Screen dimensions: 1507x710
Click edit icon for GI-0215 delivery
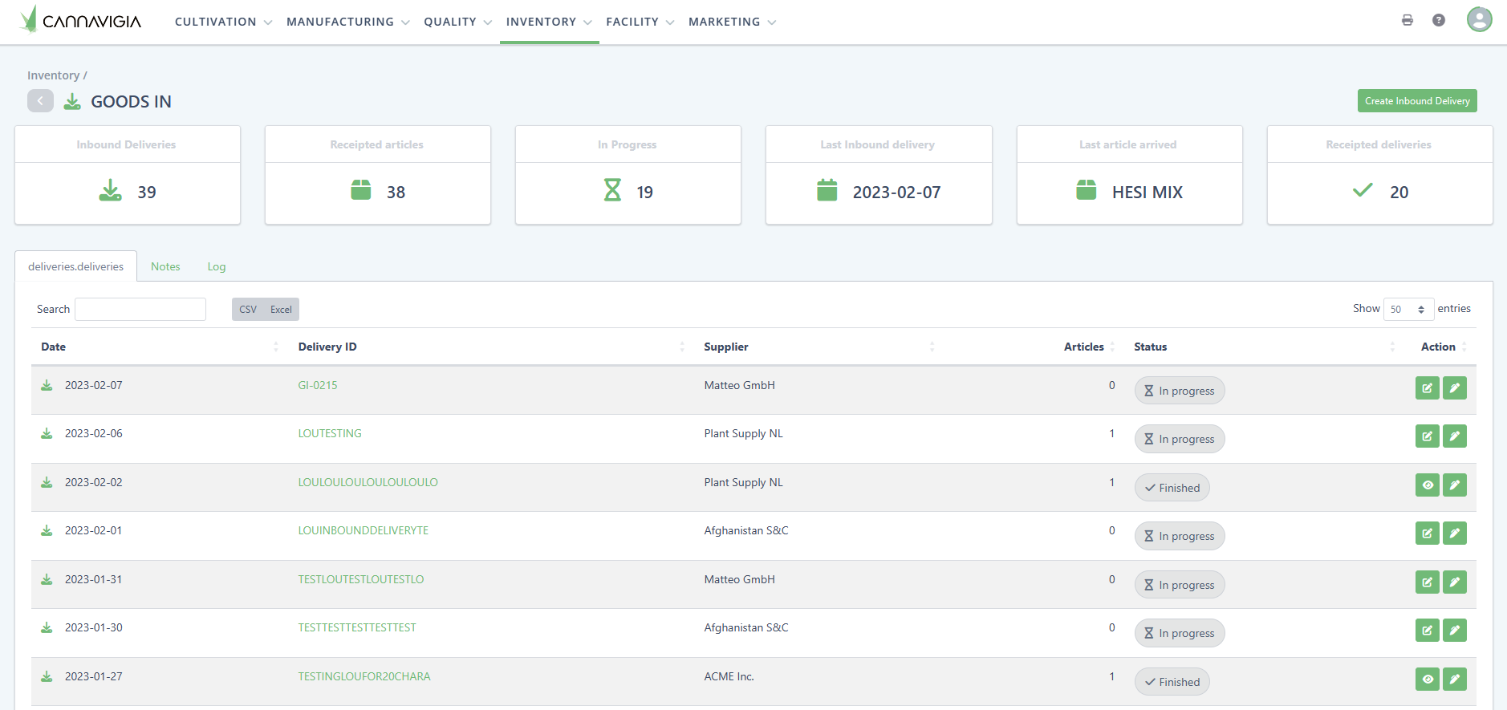click(x=1427, y=388)
